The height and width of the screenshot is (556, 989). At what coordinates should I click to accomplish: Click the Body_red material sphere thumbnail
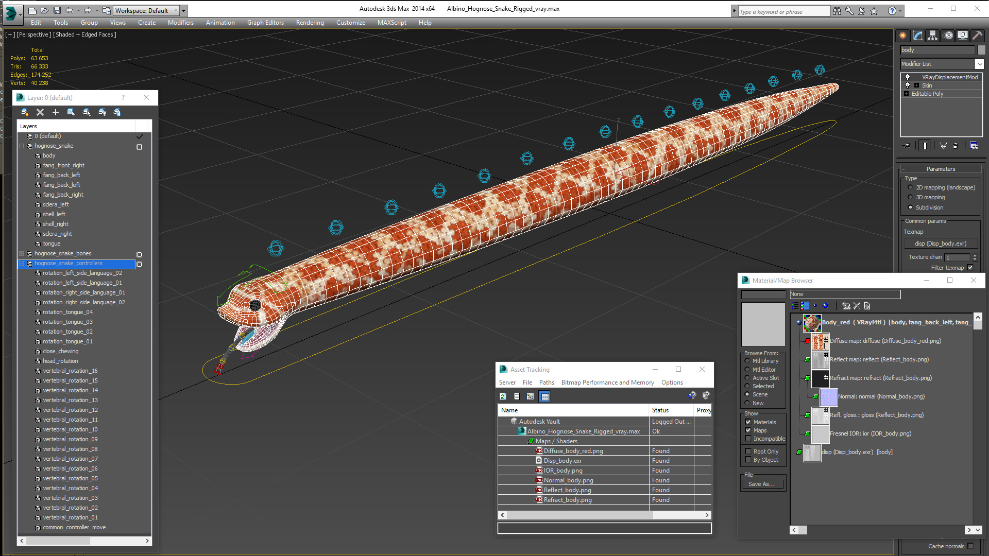pos(812,323)
